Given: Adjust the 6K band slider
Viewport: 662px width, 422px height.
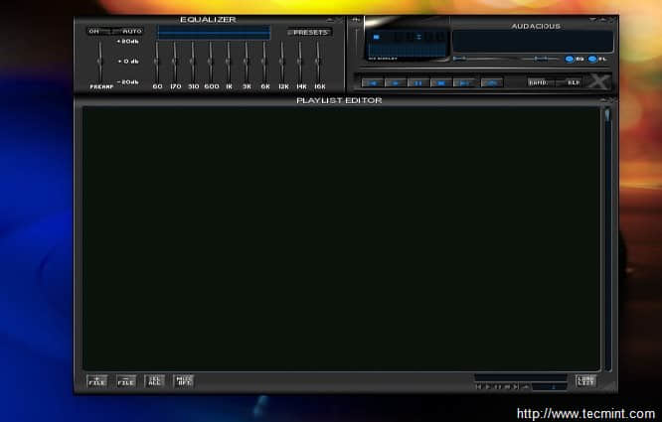Looking at the screenshot, I should pyautogui.click(x=264, y=62).
